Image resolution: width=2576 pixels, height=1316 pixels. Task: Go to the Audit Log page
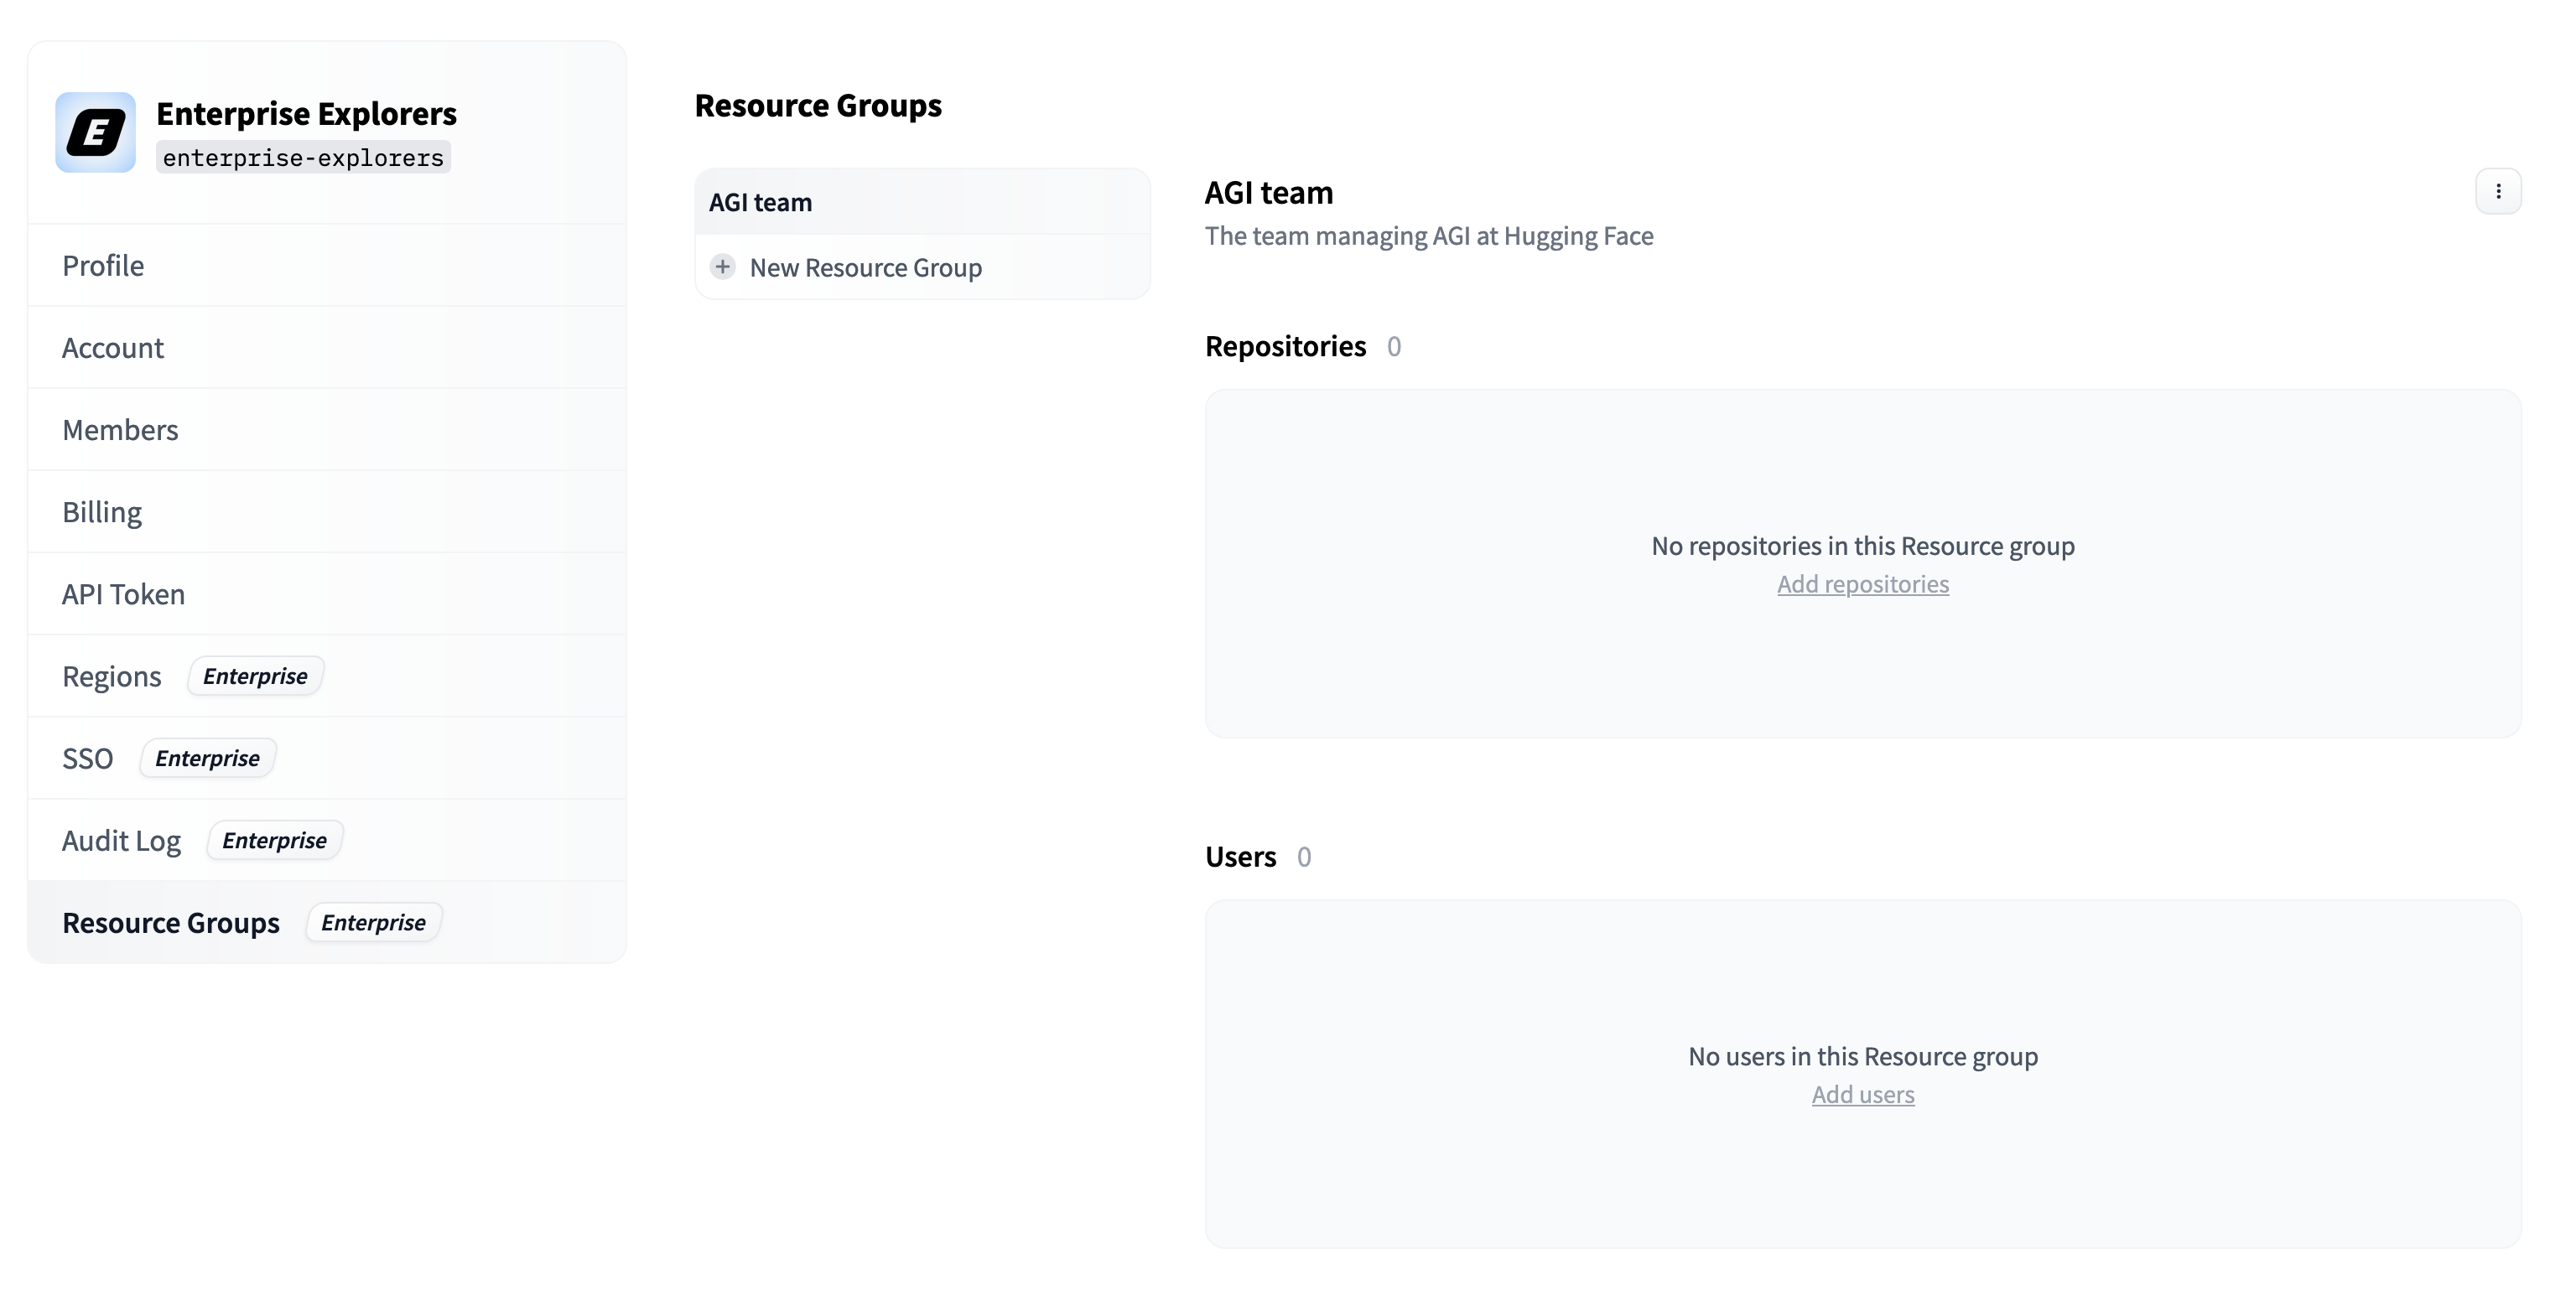coord(121,841)
